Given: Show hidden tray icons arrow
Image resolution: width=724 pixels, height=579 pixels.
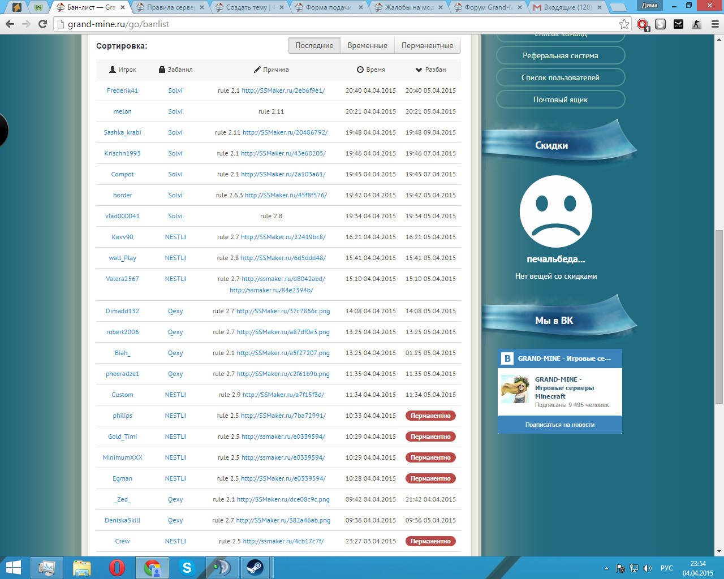Looking at the screenshot, I should (606, 568).
